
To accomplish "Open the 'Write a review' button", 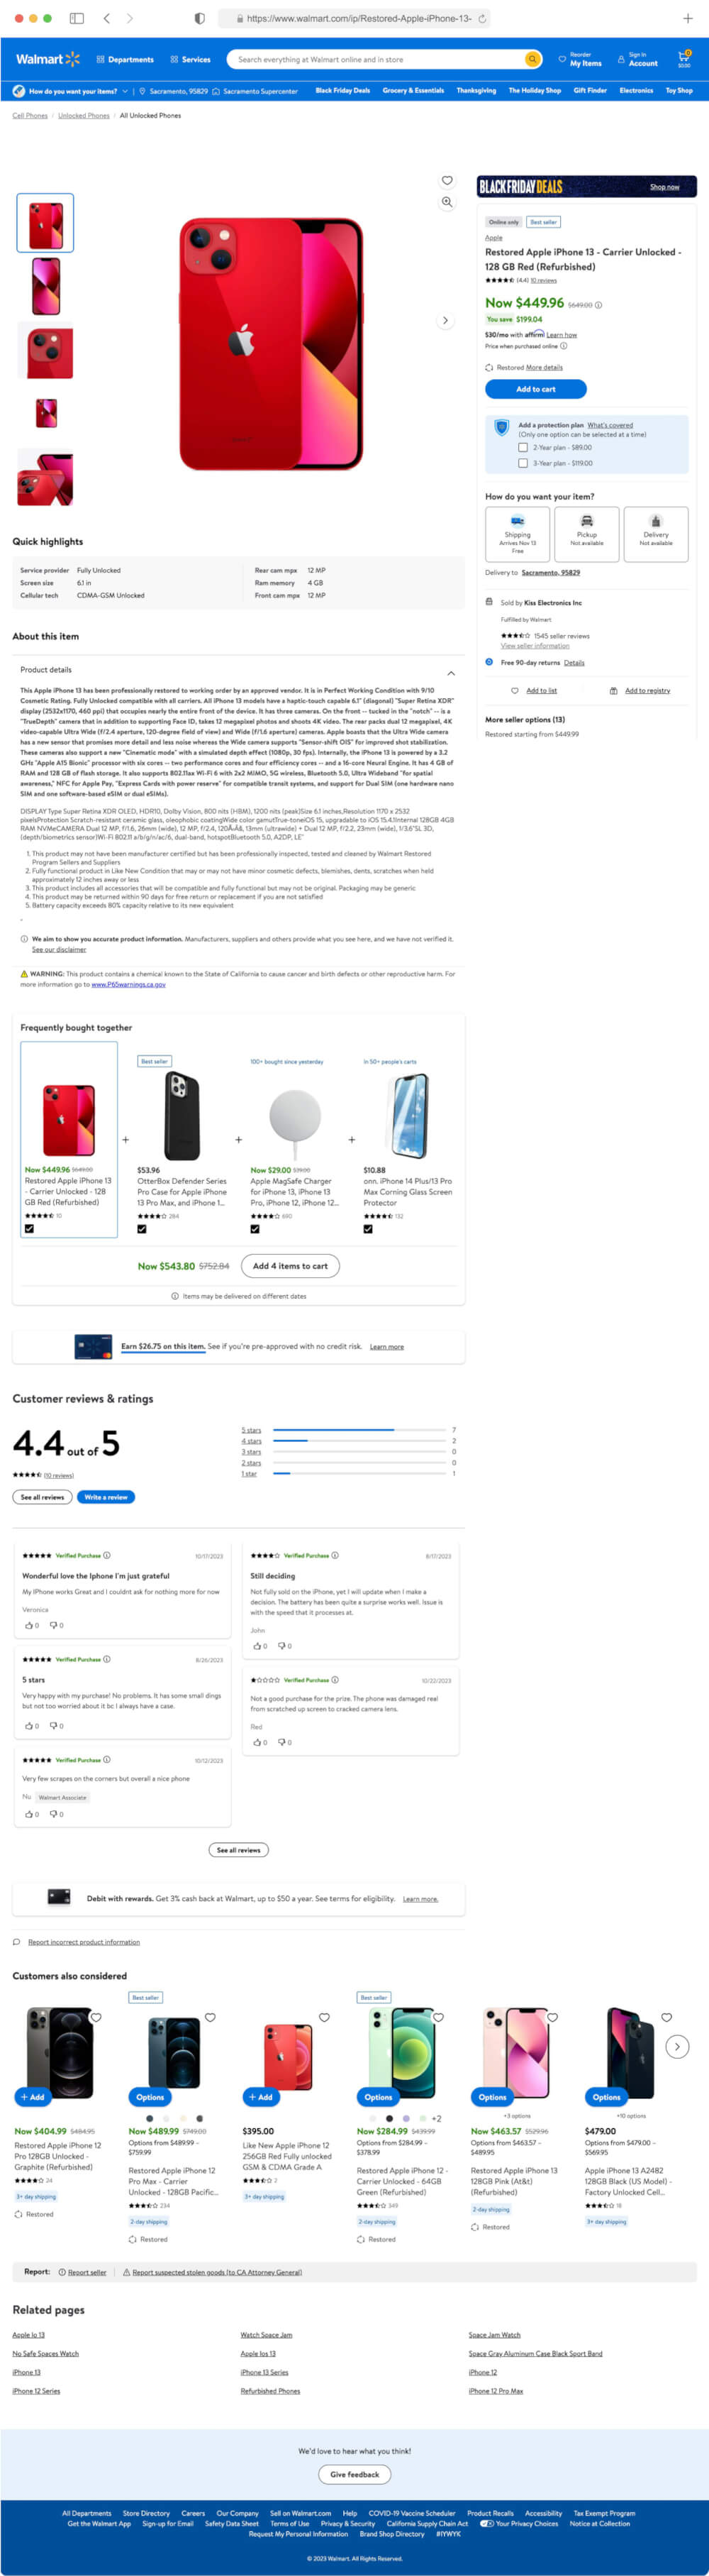I will coord(106,1497).
